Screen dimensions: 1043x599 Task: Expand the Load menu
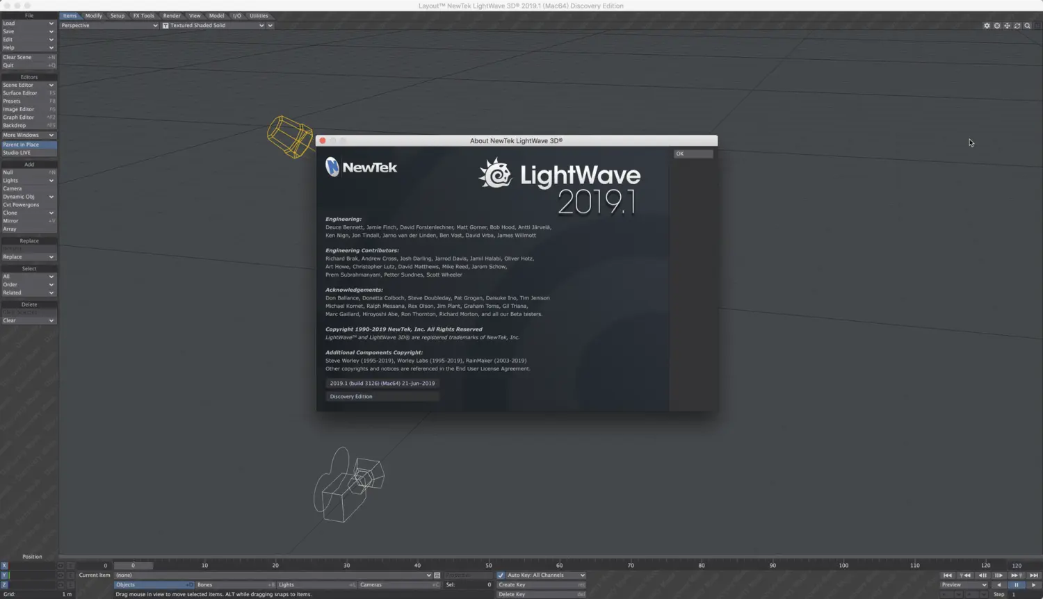29,23
